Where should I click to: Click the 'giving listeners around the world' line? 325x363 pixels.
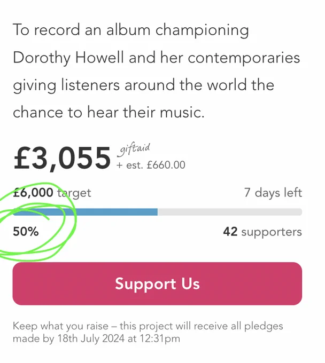[143, 85]
